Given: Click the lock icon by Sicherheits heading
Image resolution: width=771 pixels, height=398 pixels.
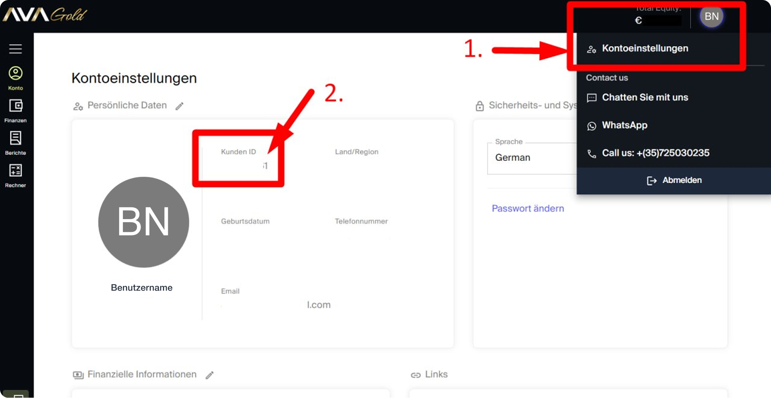Looking at the screenshot, I should [x=480, y=106].
